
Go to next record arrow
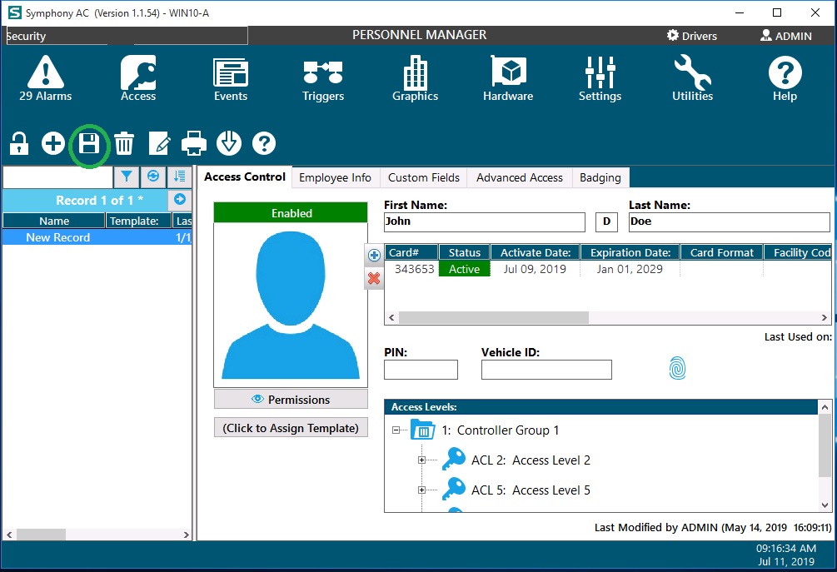coord(180,200)
